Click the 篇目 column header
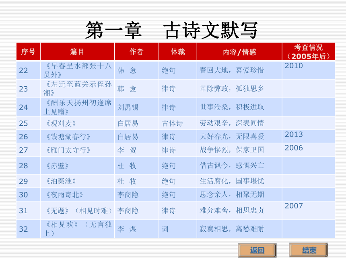The width and height of the screenshot is (346, 259). pyautogui.click(x=78, y=51)
